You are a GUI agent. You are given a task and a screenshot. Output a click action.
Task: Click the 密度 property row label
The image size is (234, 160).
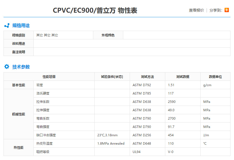point(39,85)
